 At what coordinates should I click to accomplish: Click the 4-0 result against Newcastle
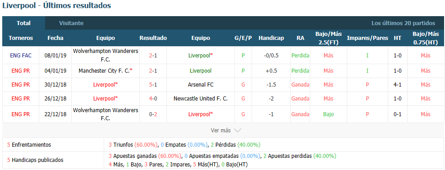click(x=153, y=99)
